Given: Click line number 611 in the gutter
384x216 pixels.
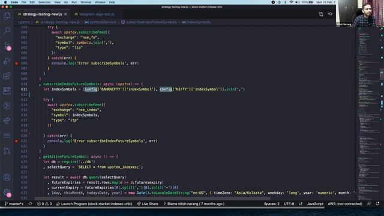Looking at the screenshot, I should point(24,89).
